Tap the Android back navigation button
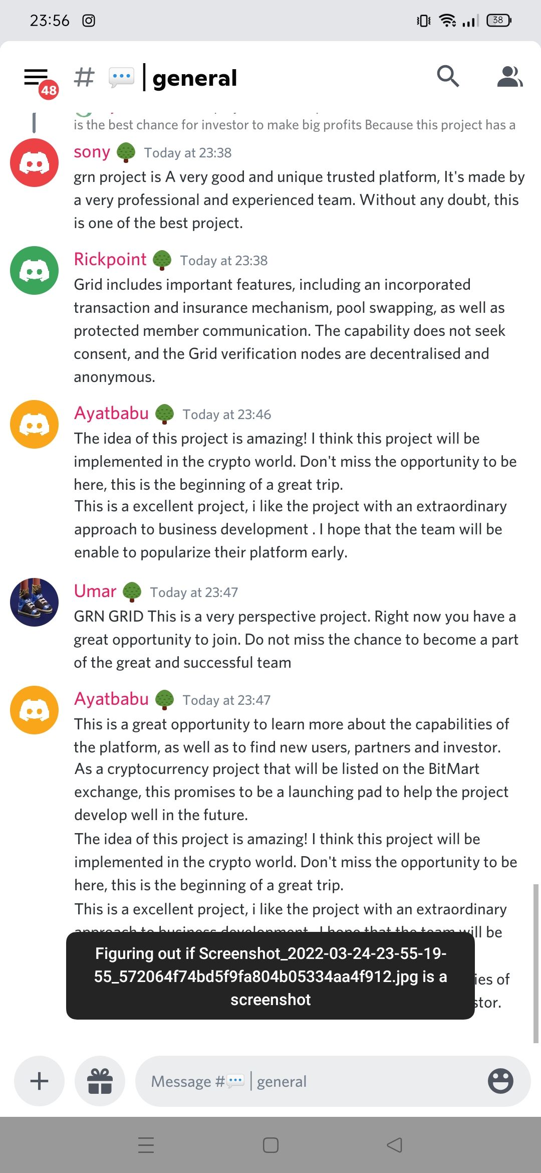This screenshot has width=541, height=1173. coord(395,1145)
